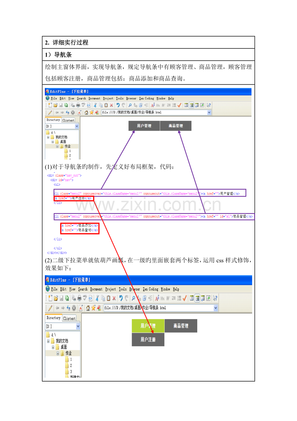The image size is (297, 421).
Task: Open the Zen Coding menu in the first EditPlus window
Action: [x=147, y=98]
